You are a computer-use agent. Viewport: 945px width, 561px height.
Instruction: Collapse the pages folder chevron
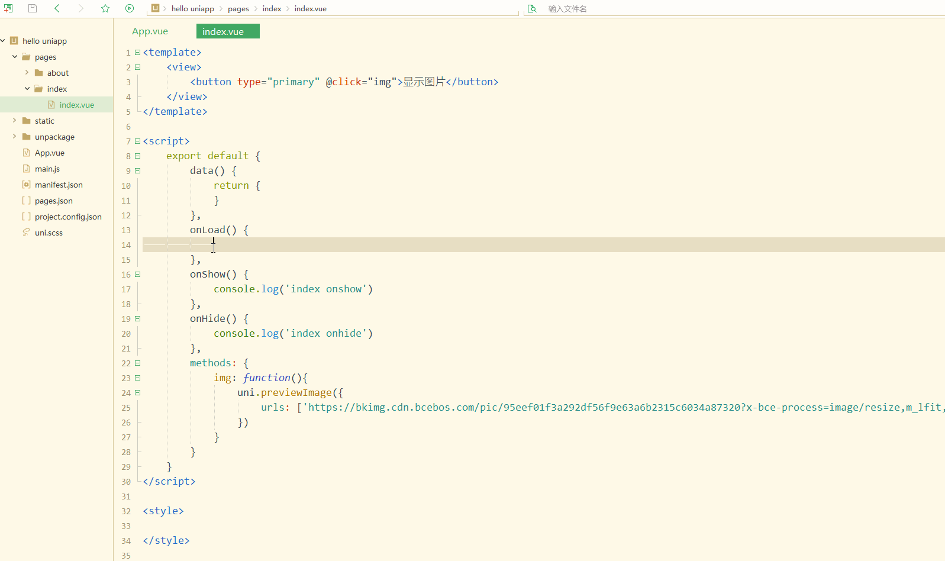15,57
